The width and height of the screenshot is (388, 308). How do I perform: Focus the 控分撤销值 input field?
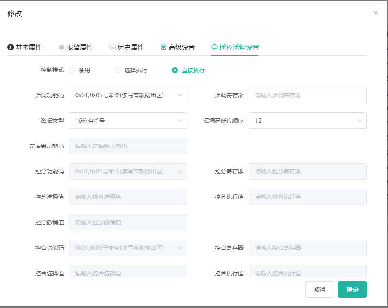pos(128,222)
